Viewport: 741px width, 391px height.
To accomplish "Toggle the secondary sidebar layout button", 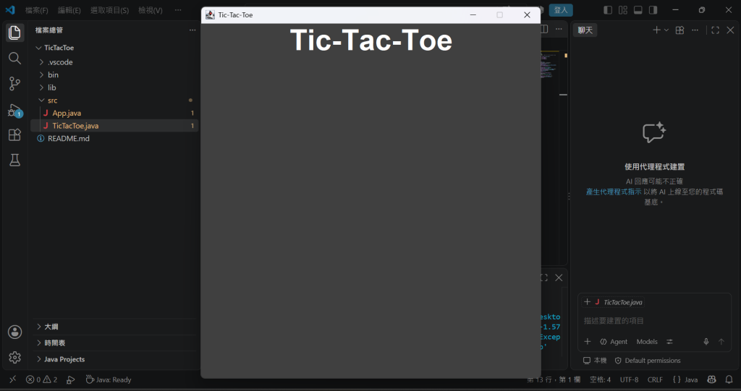I will point(653,10).
